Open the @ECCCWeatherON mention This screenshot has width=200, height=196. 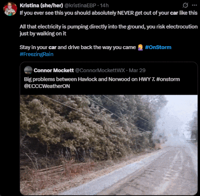pyautogui.click(x=47, y=86)
